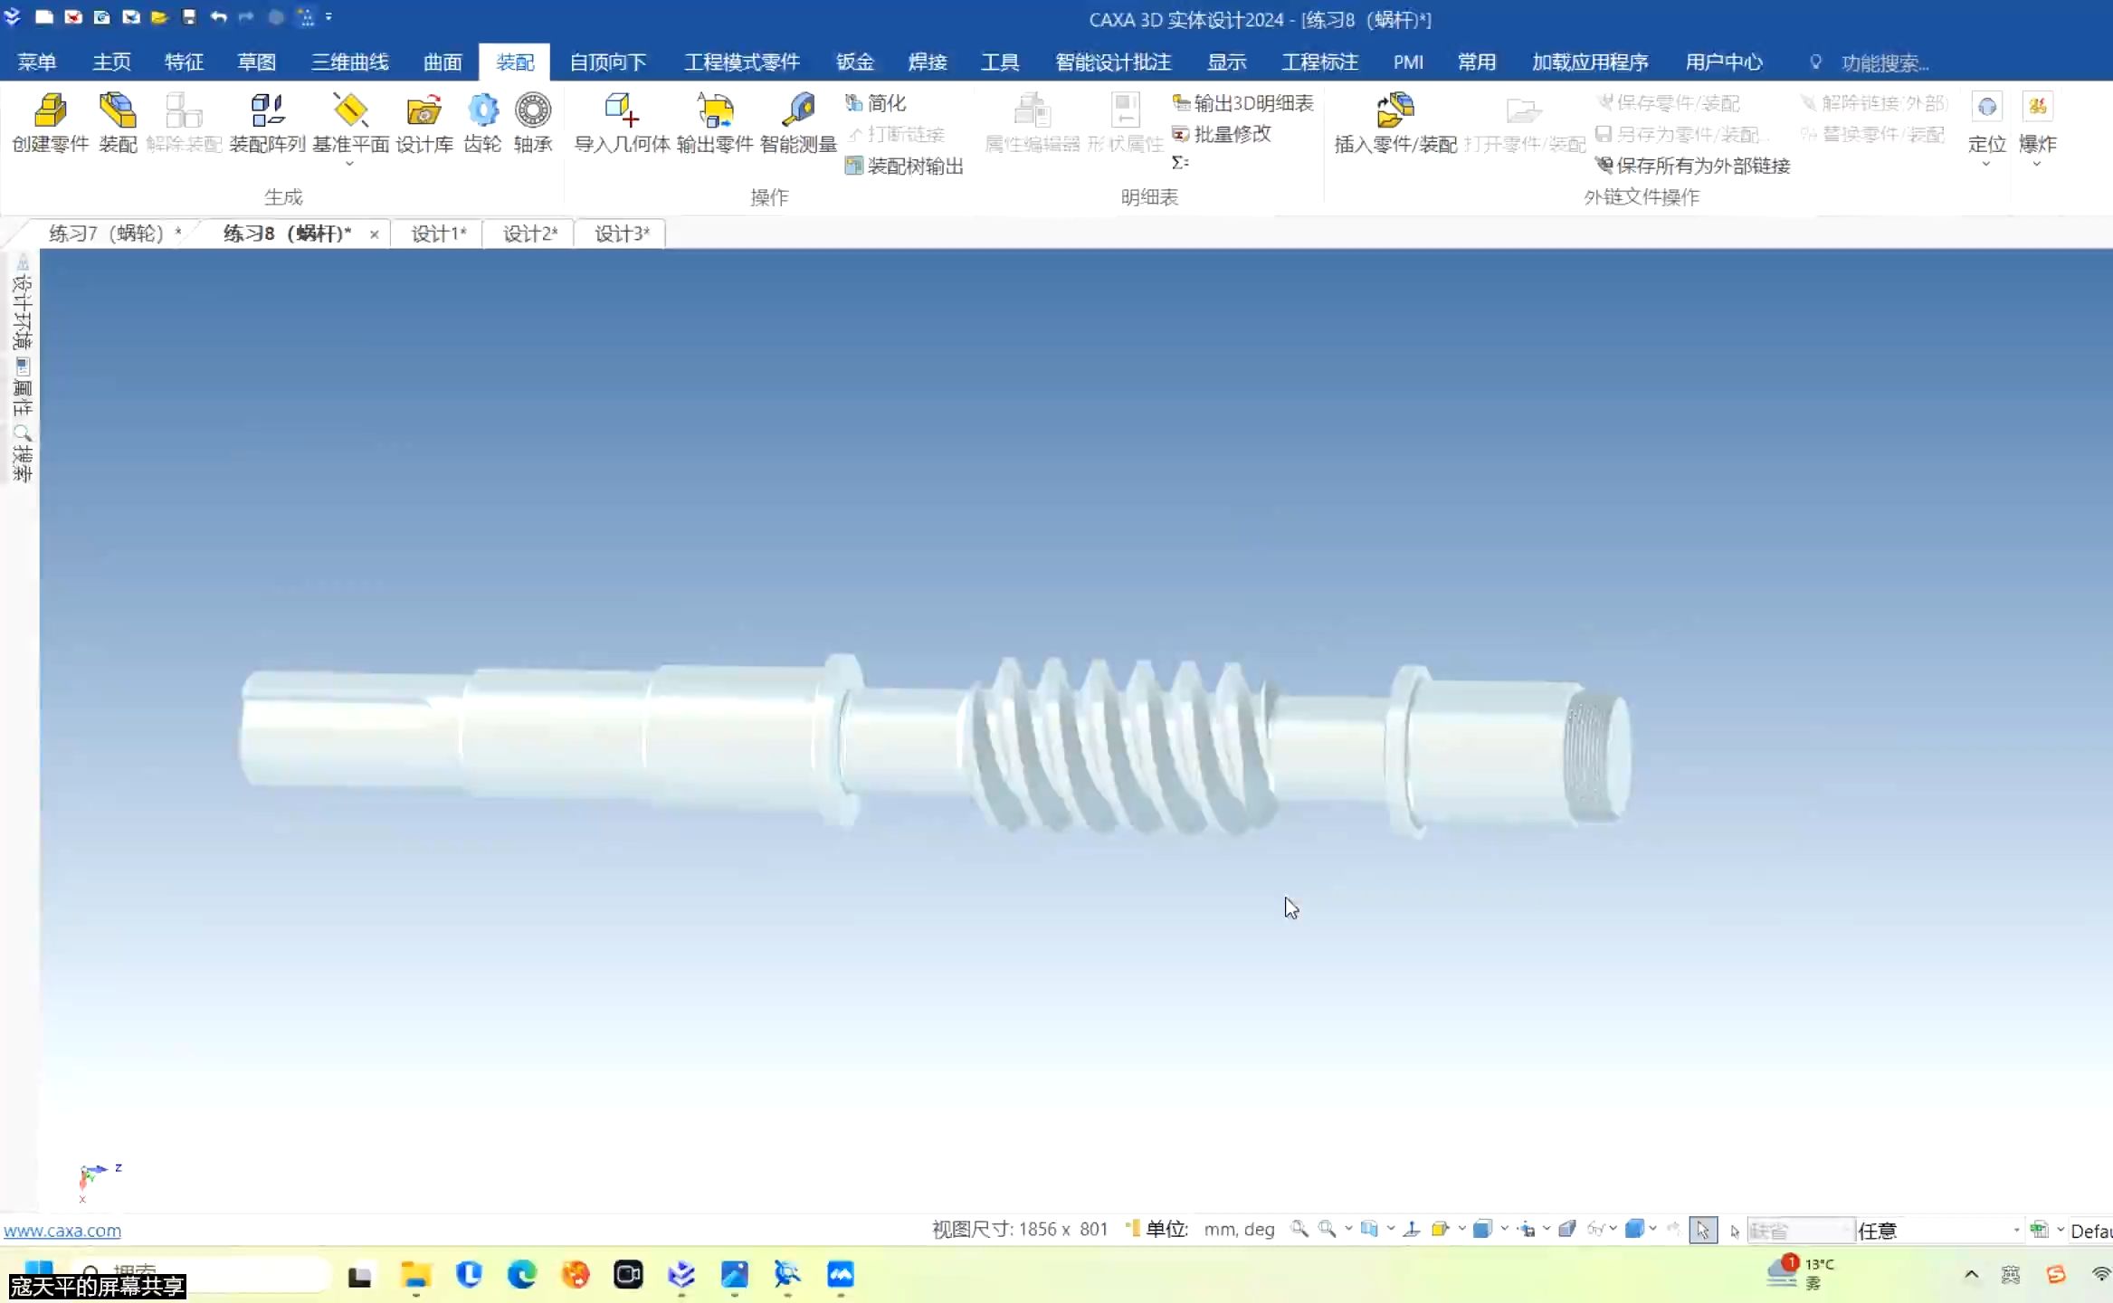Open the 任意 selection filter combo box
This screenshot has height=1303, width=2113.
[1937, 1230]
